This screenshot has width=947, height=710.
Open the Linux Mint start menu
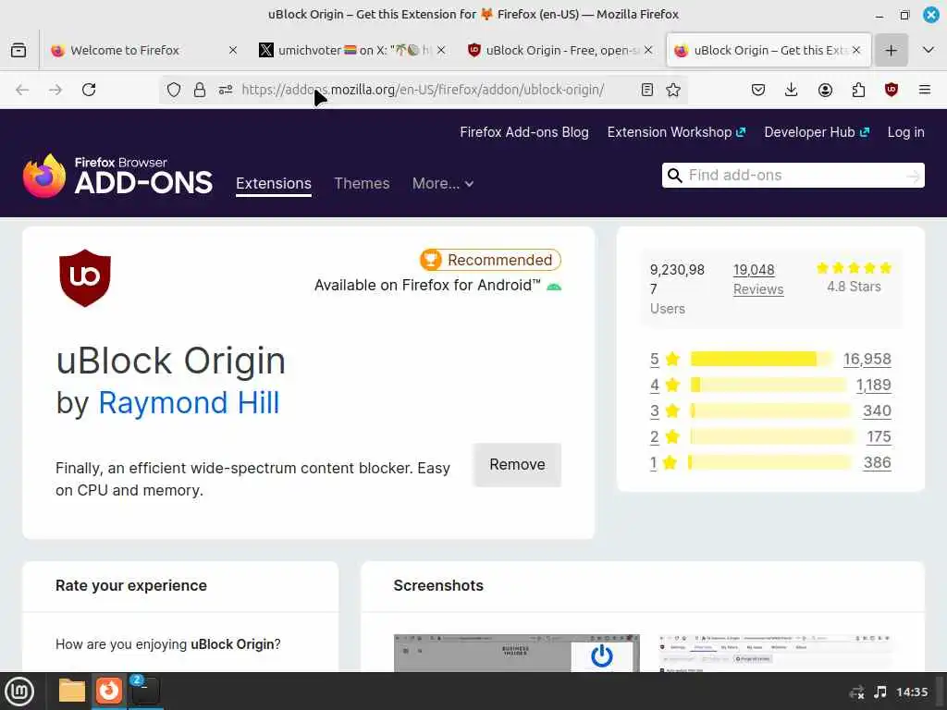point(19,692)
